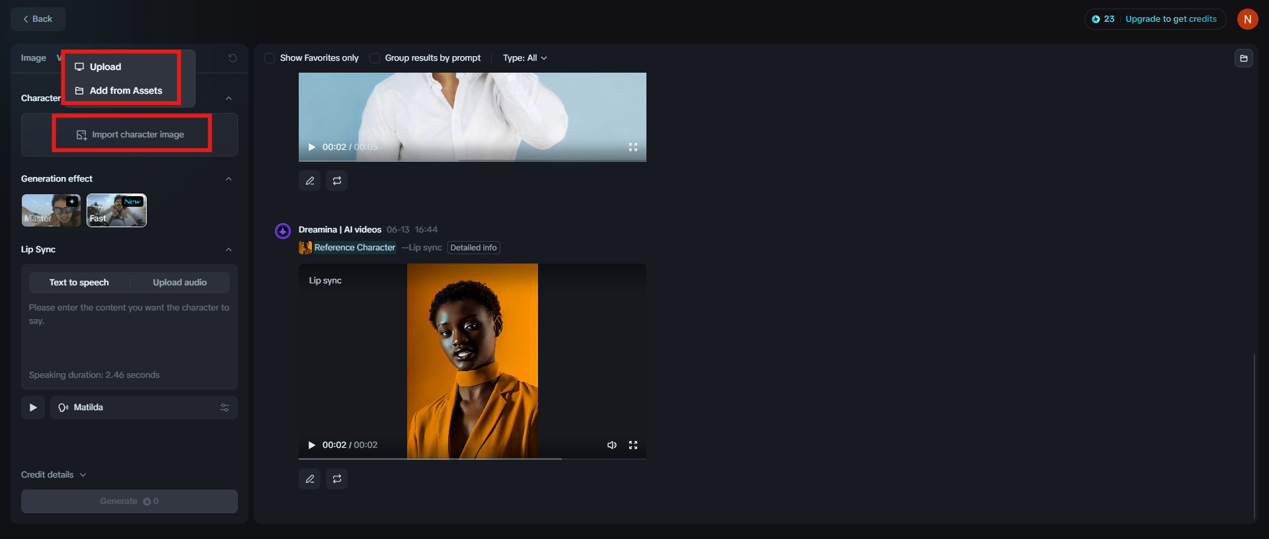The image size is (1269, 539).
Task: Seek on the white shirt video progress bar
Action: 473,161
